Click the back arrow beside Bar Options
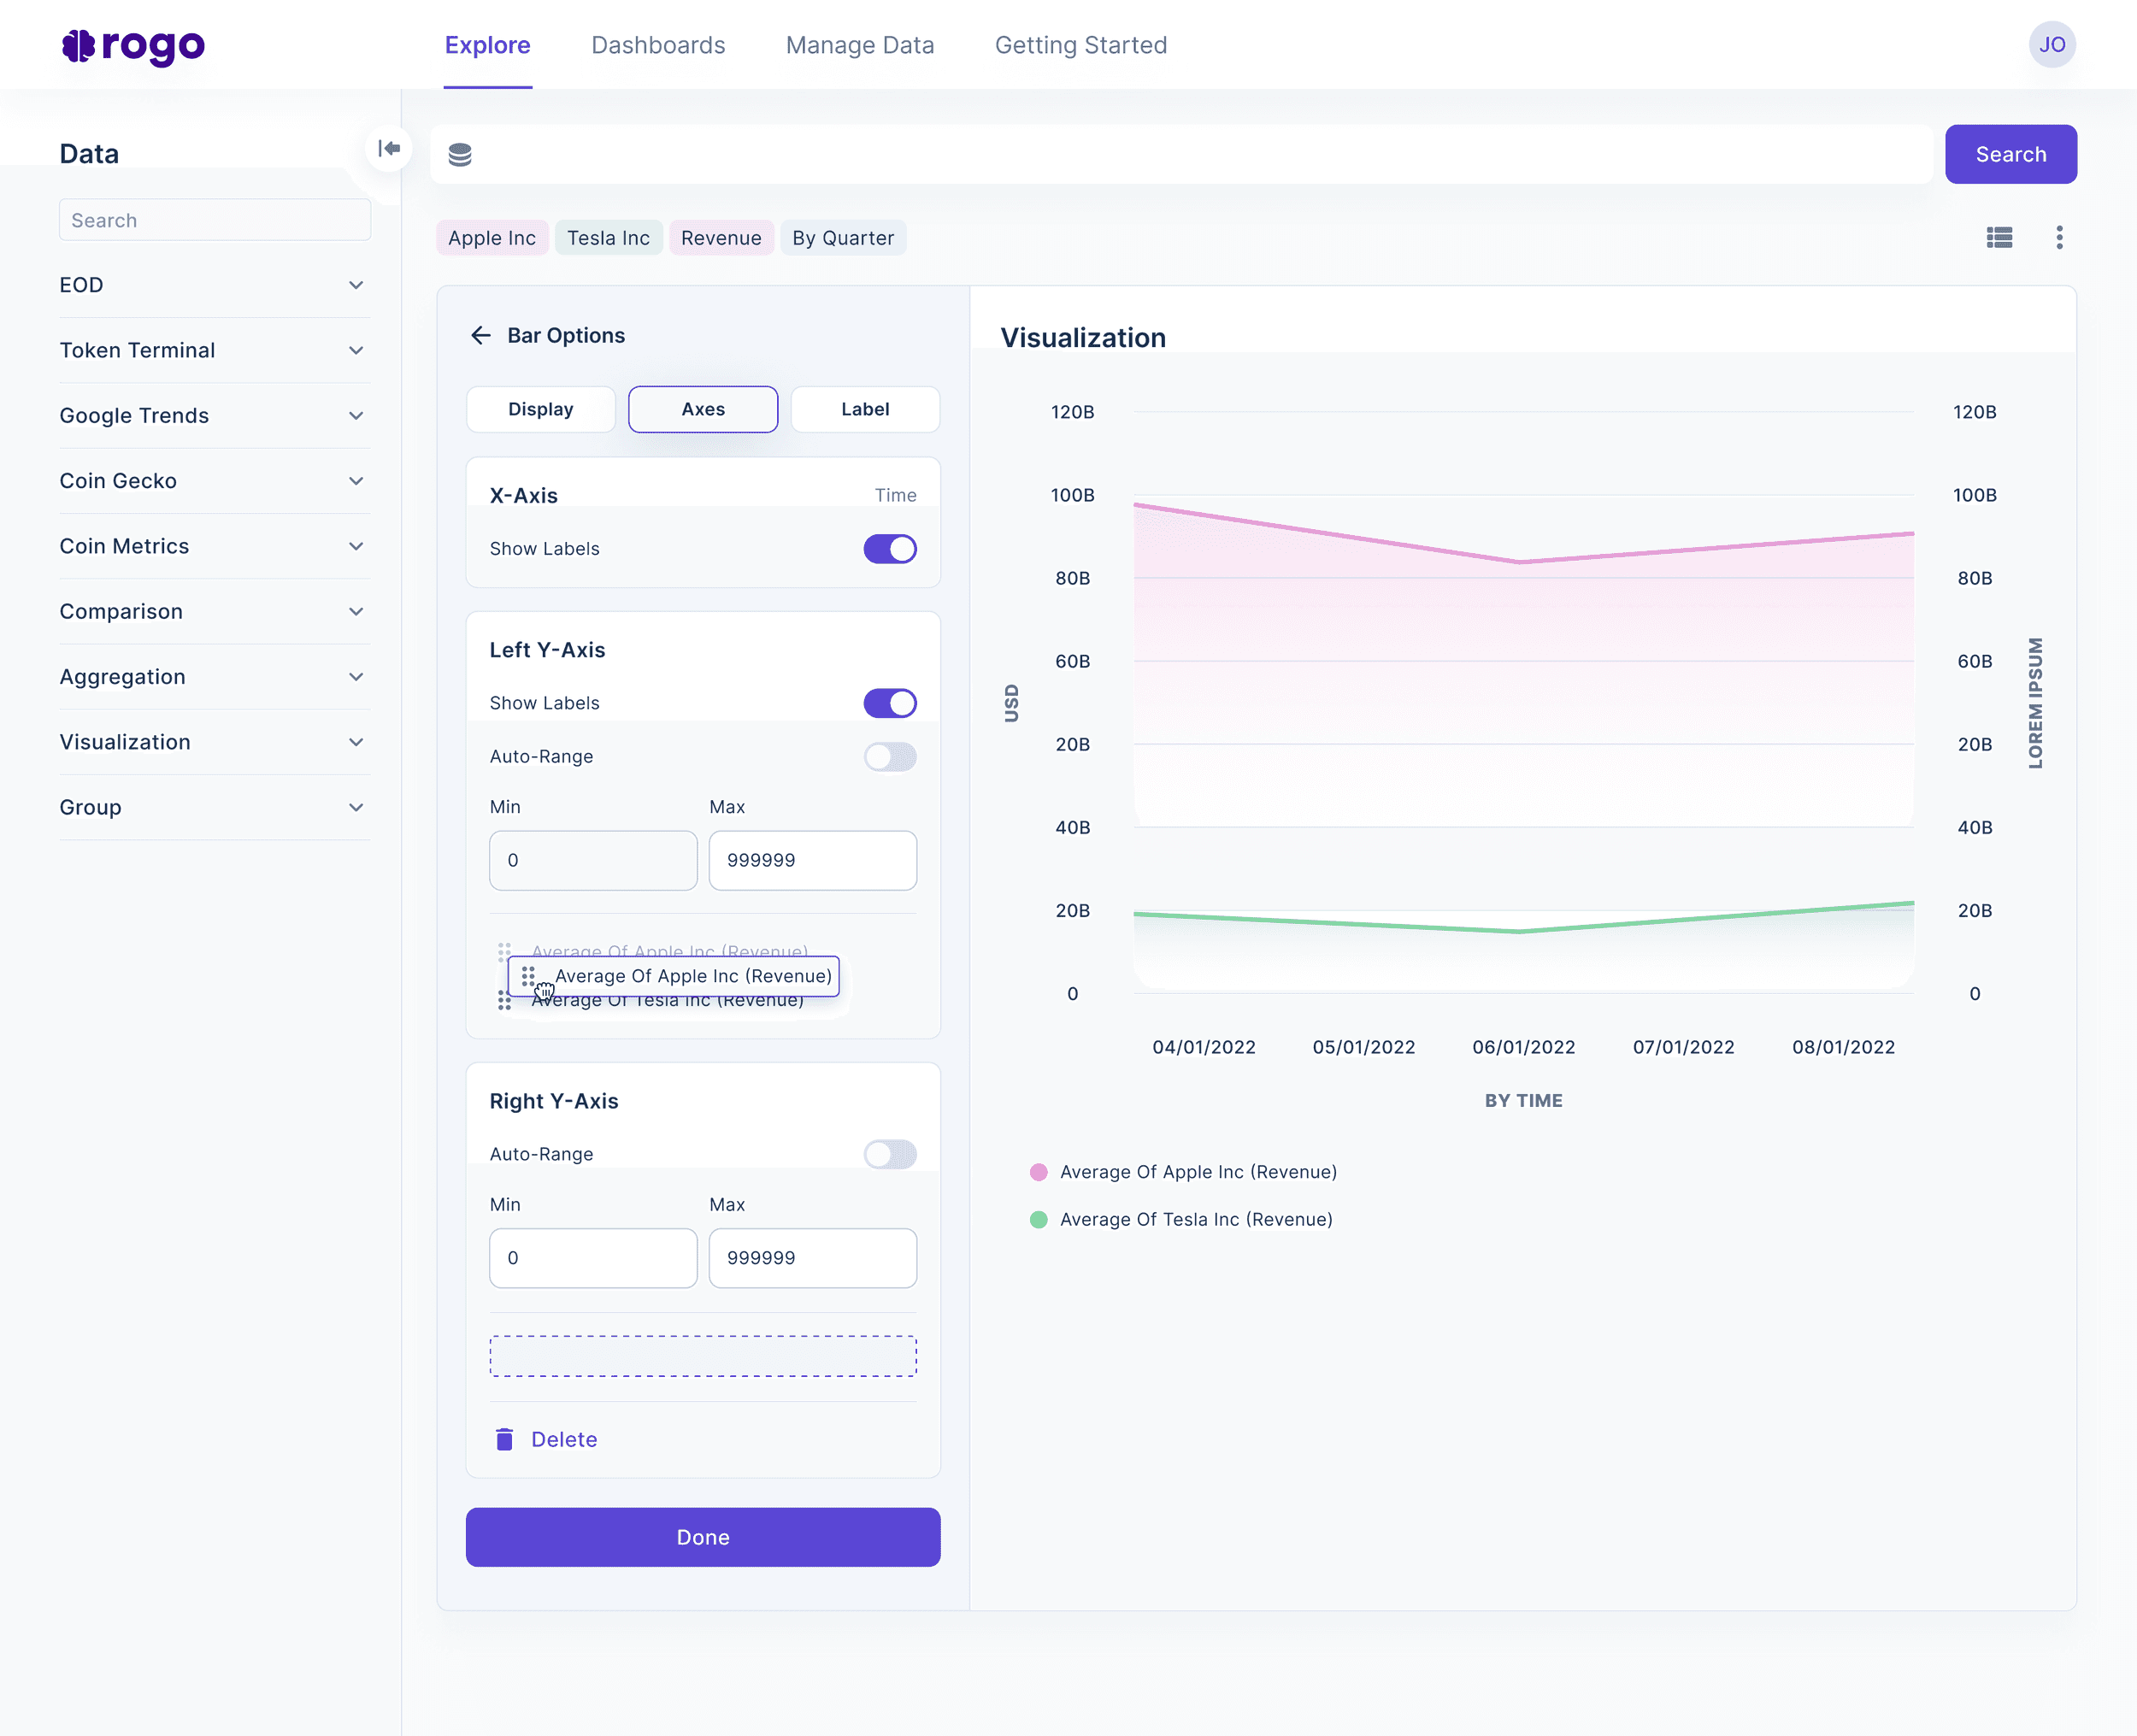The image size is (2137, 1736). click(481, 335)
